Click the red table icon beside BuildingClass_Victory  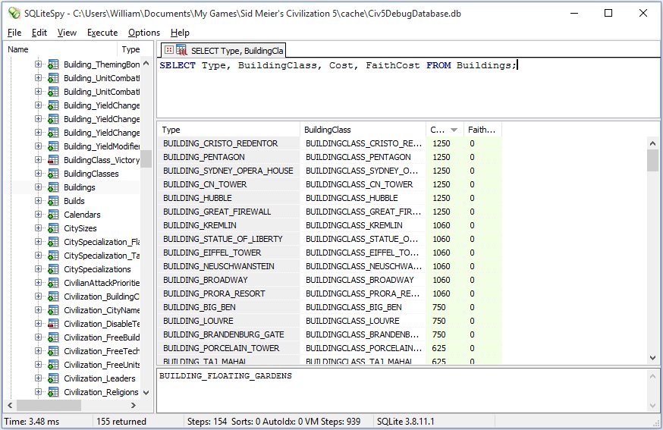coord(53,160)
